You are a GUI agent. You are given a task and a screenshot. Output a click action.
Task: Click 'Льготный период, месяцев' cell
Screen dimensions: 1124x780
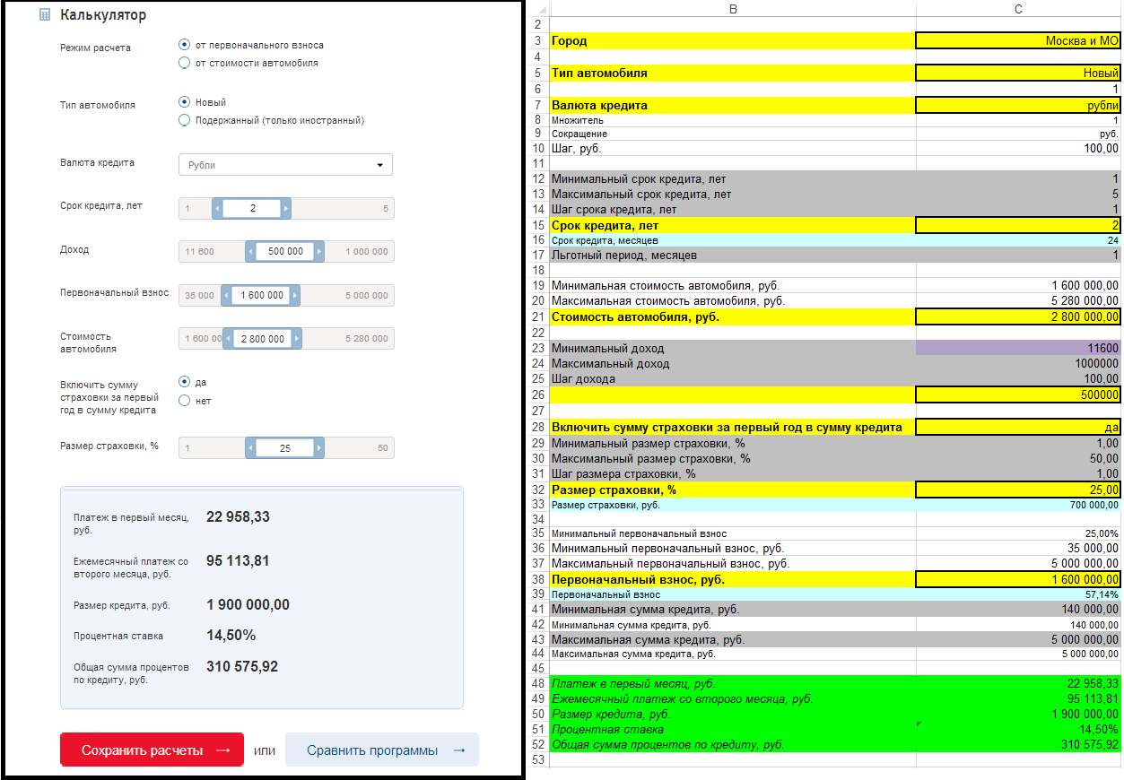[733, 255]
